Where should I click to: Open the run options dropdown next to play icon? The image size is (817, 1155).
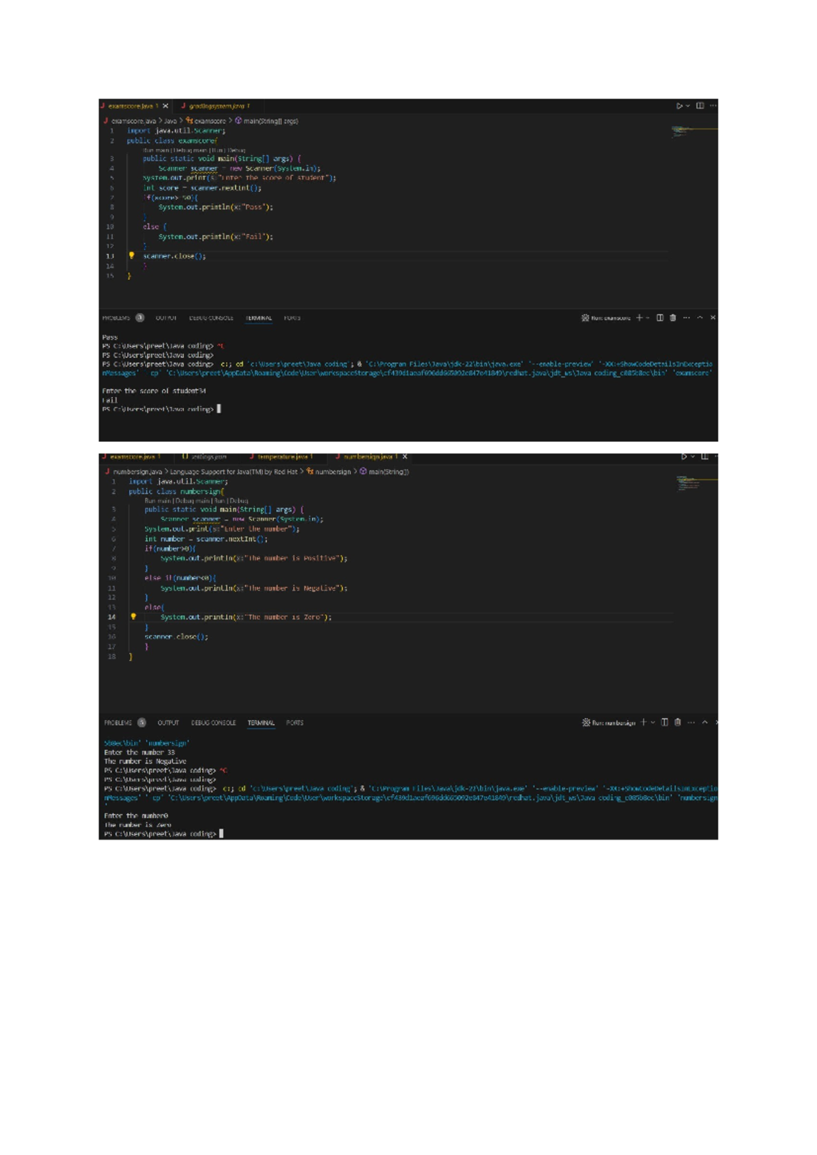pos(688,106)
